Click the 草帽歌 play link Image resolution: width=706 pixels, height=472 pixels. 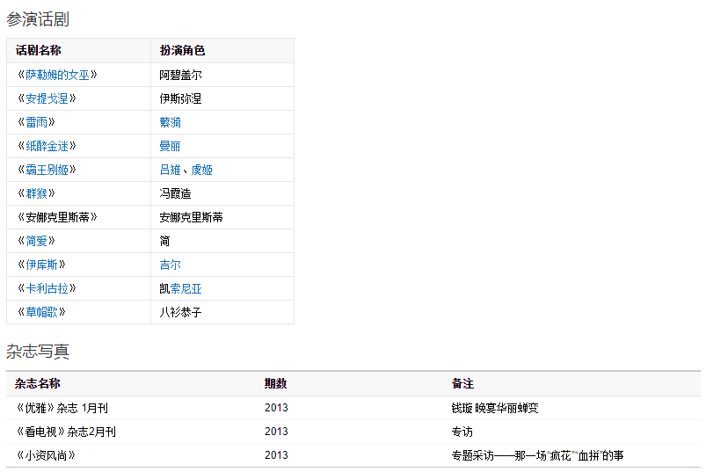[46, 312]
